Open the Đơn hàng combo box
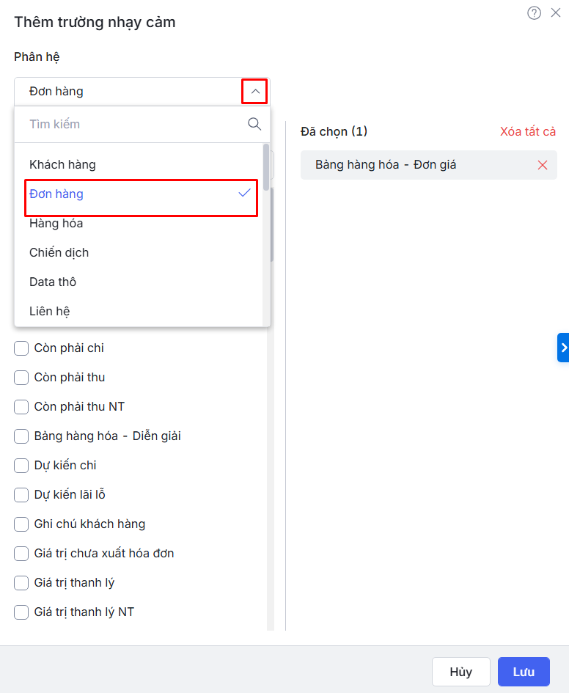Screen dimensions: 569x693 tap(132, 92)
